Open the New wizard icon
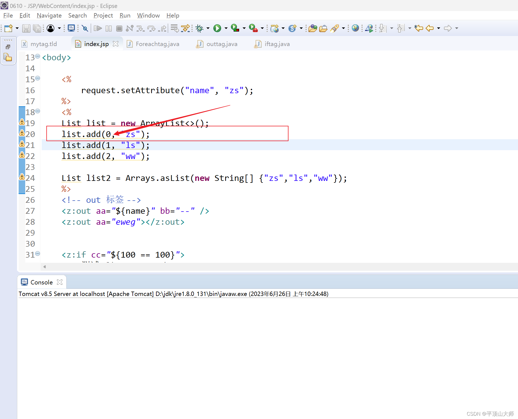This screenshot has width=518, height=419. click(8, 28)
